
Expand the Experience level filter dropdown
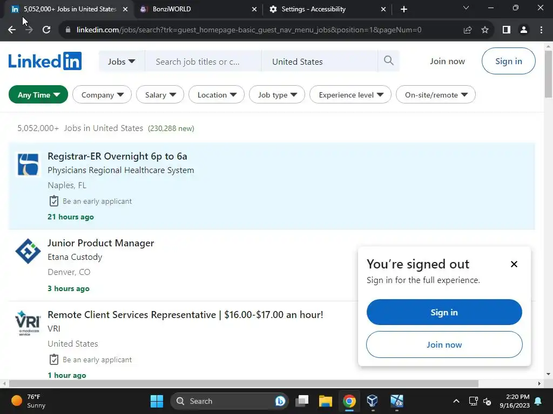click(x=350, y=95)
